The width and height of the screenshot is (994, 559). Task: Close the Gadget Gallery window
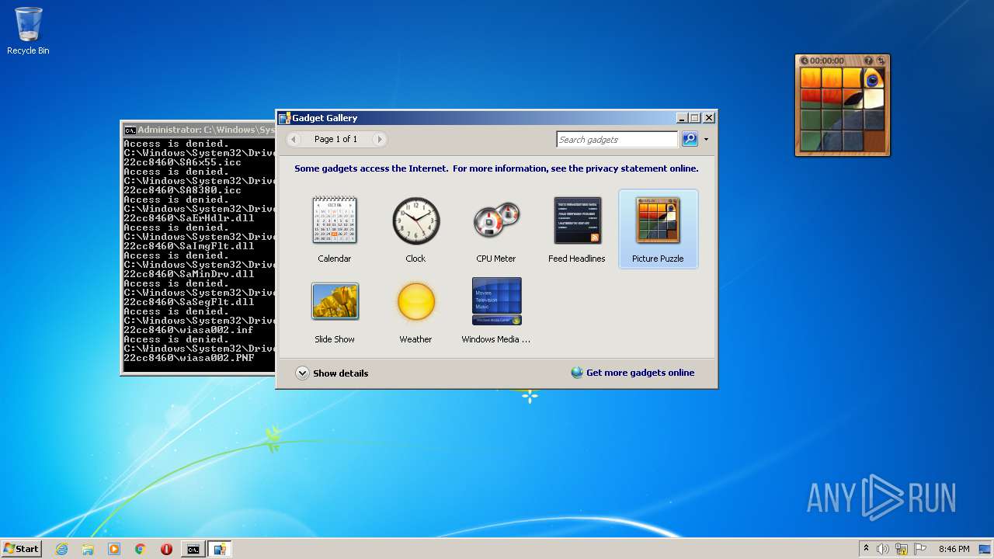pos(708,118)
